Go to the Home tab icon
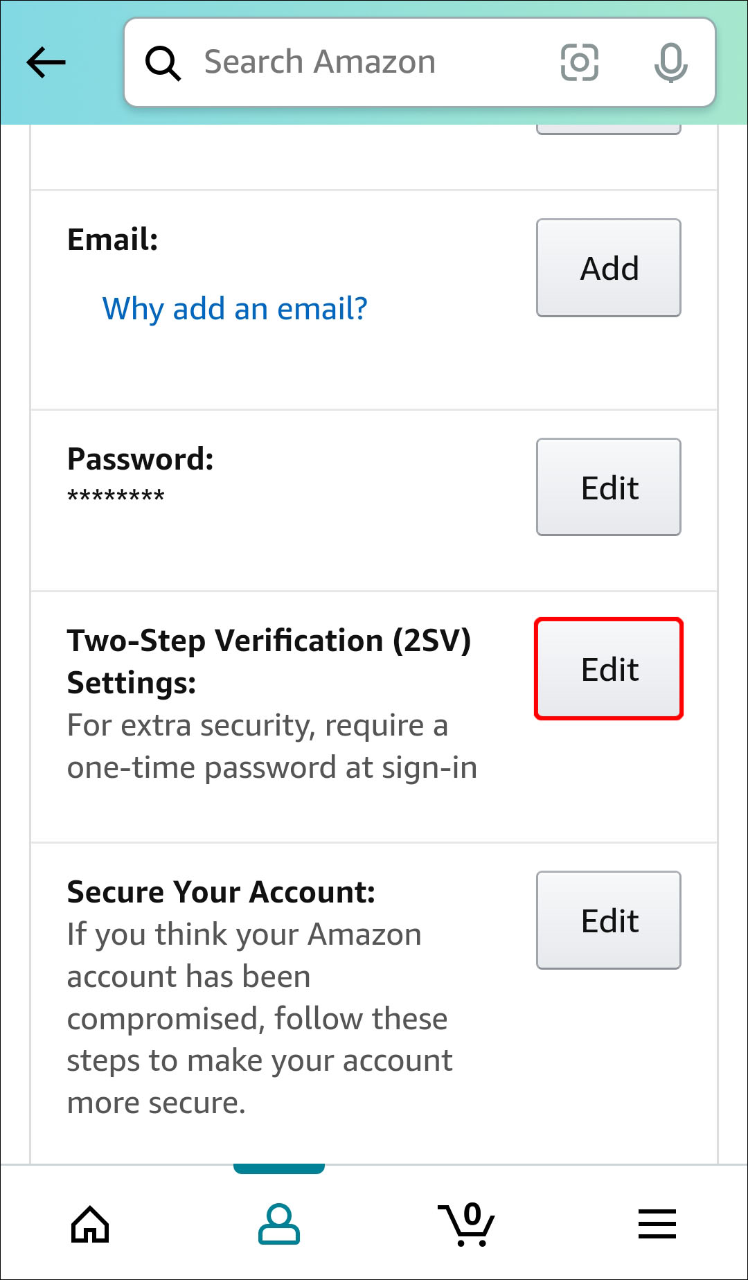This screenshot has width=748, height=1280. coord(91,1224)
